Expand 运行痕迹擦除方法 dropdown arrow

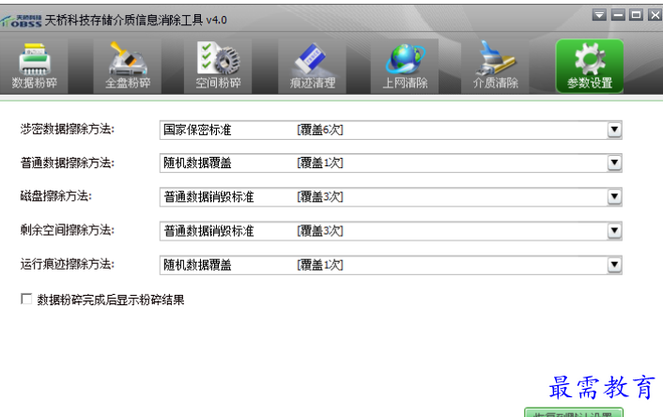pyautogui.click(x=614, y=265)
